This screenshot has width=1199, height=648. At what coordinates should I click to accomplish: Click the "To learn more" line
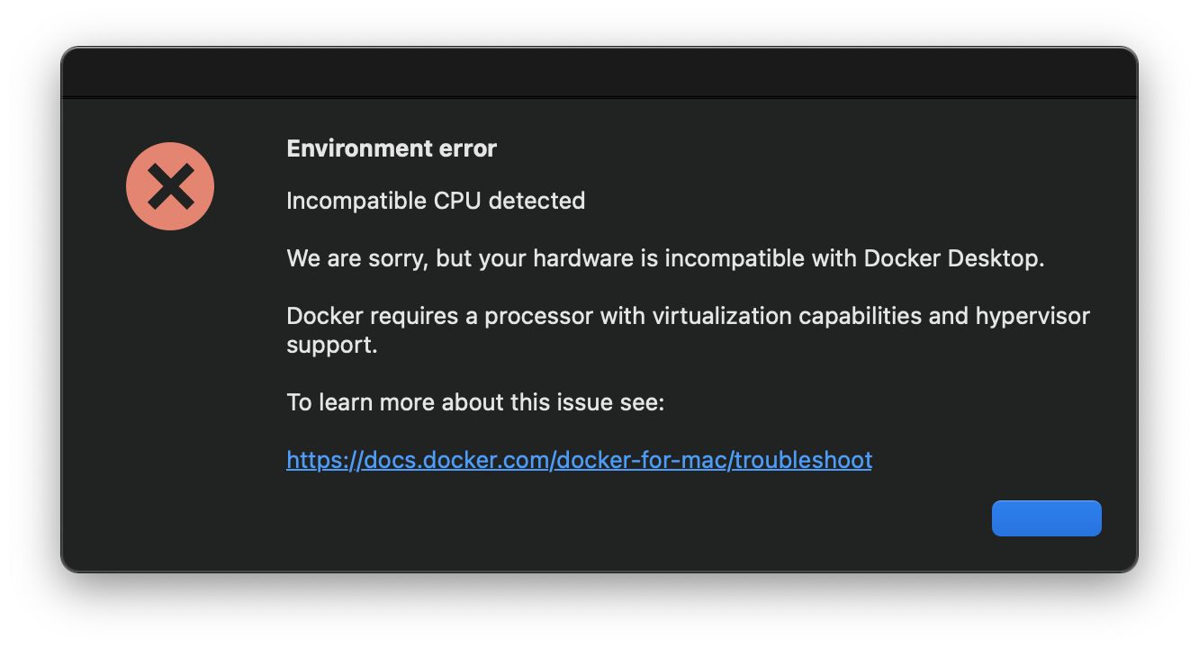point(475,402)
